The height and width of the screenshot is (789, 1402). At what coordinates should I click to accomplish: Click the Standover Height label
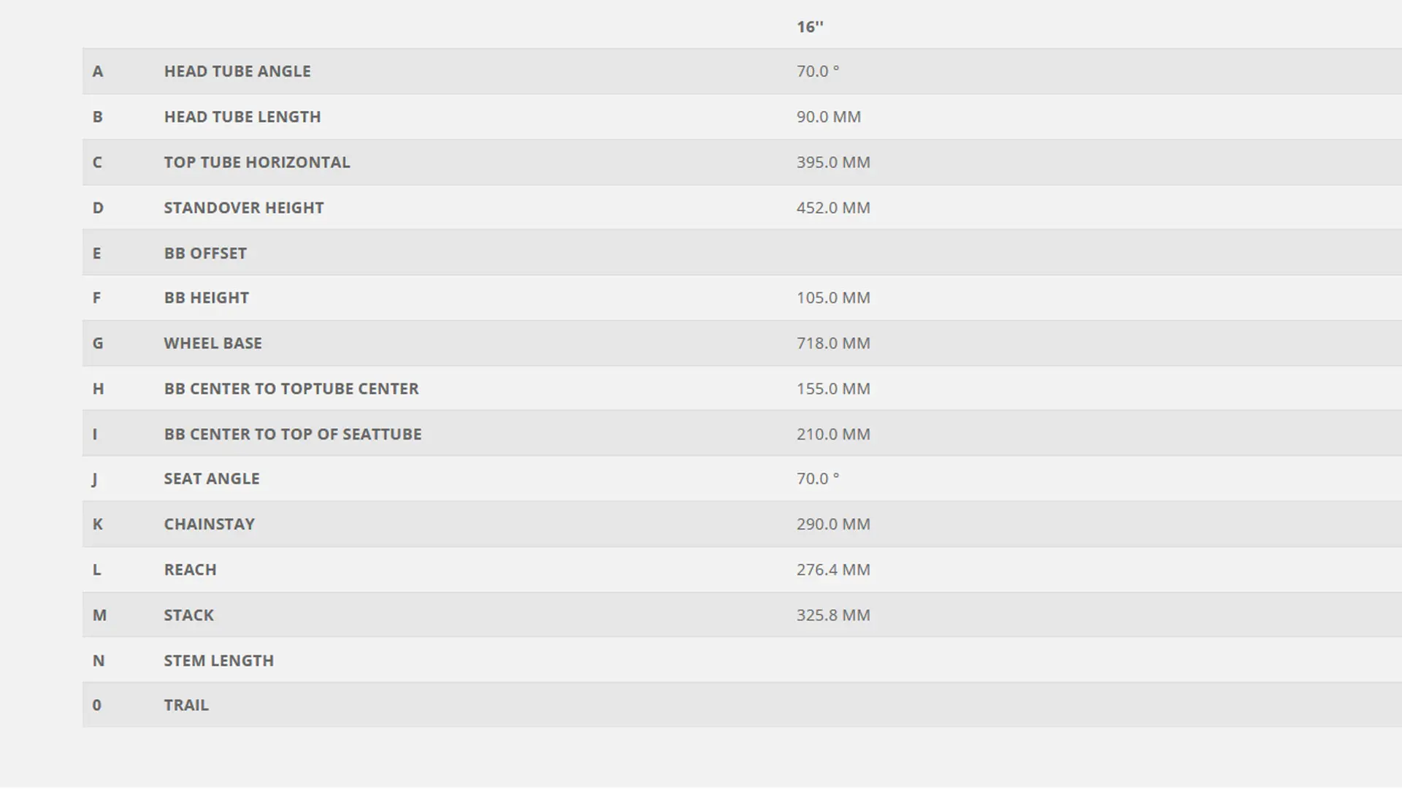coord(244,207)
